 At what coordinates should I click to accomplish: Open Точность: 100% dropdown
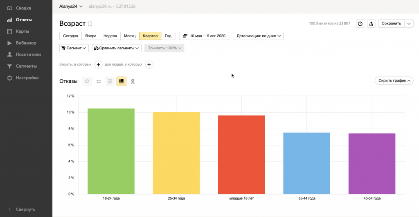pyautogui.click(x=164, y=48)
